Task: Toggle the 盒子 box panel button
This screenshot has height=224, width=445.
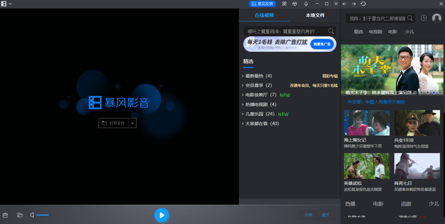Action: [x=326, y=215]
